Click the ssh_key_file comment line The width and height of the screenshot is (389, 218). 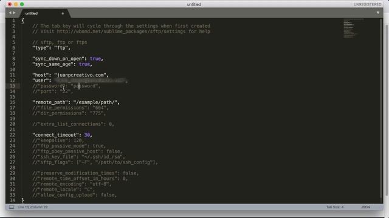coord(79,157)
